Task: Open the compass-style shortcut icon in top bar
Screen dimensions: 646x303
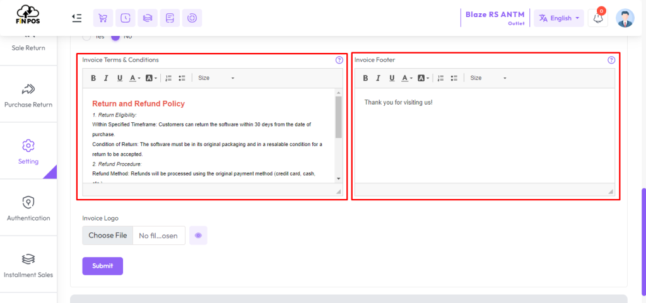Action: [192, 18]
